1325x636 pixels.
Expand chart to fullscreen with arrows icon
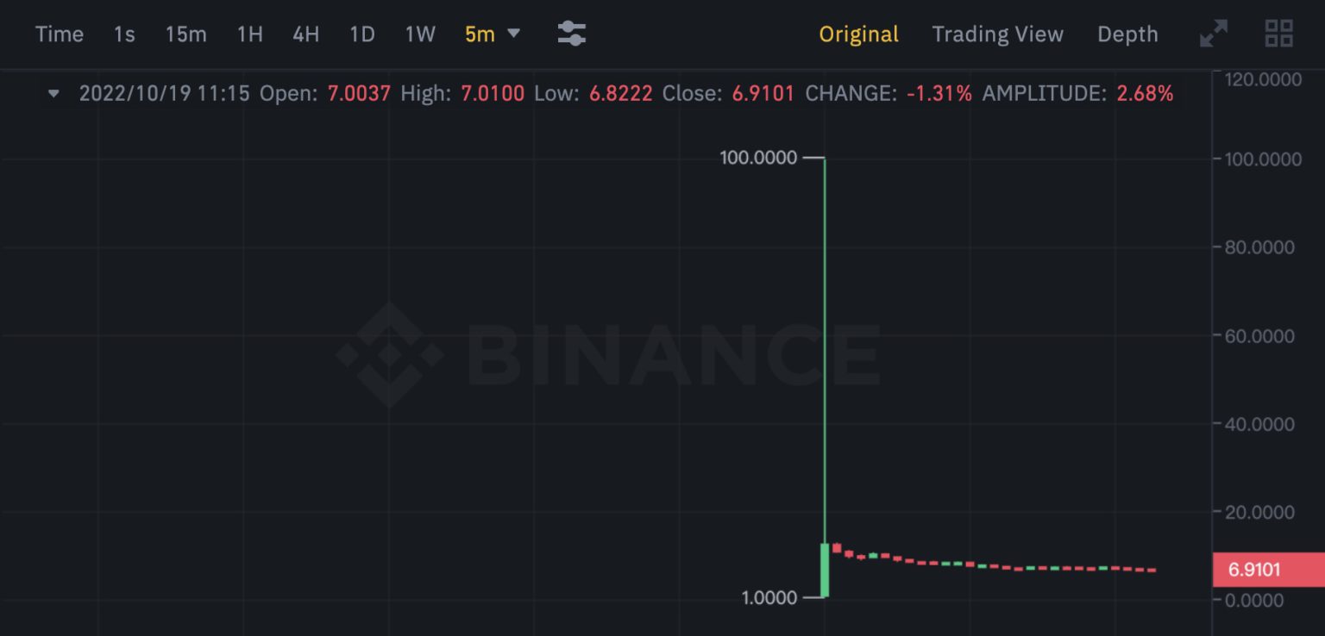[1214, 34]
